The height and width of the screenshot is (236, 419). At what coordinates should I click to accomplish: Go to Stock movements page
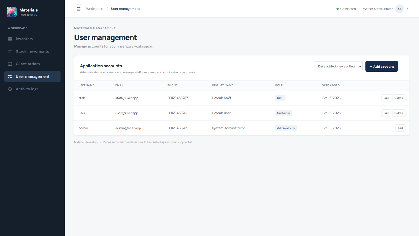32,51
